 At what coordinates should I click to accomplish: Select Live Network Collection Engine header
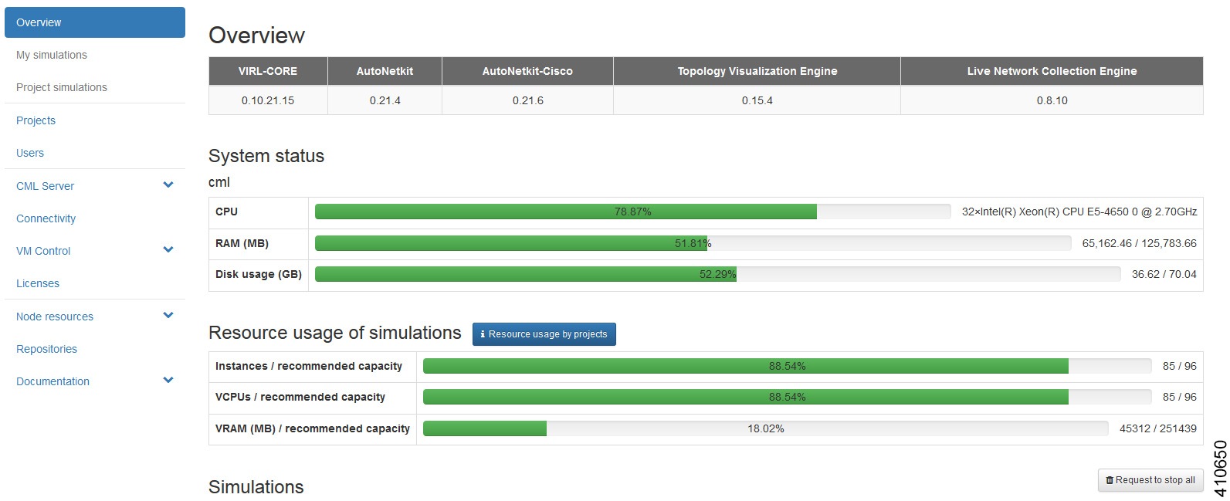[1052, 71]
